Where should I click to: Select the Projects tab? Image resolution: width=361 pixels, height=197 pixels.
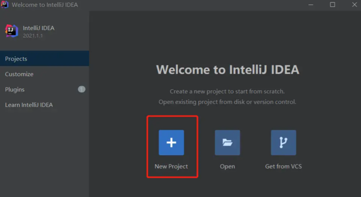click(x=45, y=58)
